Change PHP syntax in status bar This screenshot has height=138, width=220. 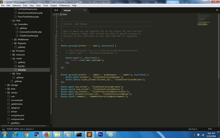[210, 129]
